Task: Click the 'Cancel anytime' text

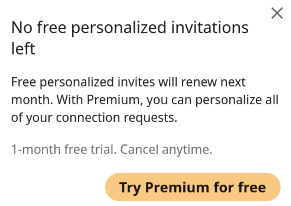Action: [x=166, y=150]
